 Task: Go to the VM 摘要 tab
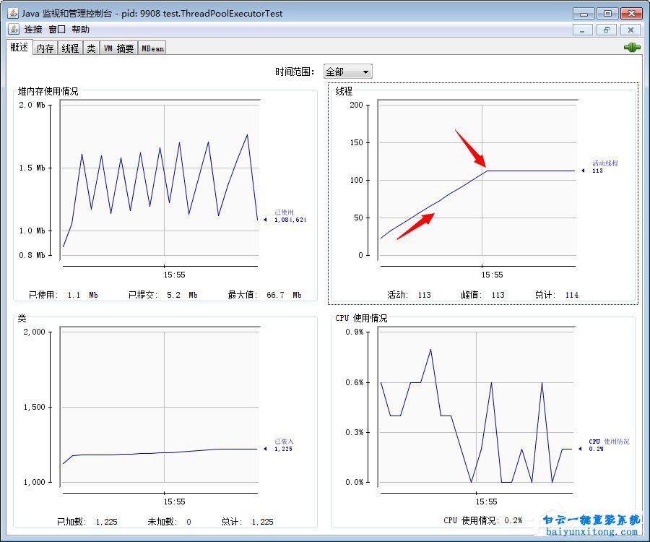(118, 48)
